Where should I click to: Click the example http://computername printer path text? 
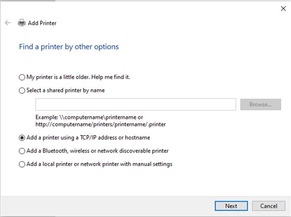[x=101, y=124]
